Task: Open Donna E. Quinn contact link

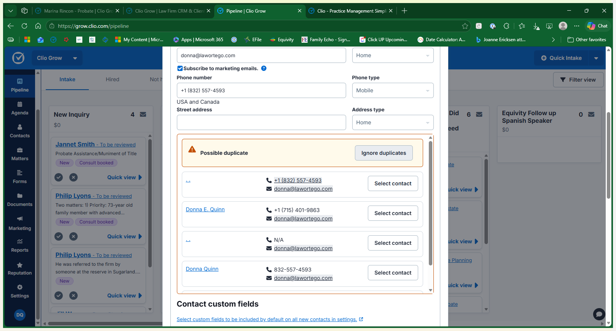Action: tap(205, 209)
